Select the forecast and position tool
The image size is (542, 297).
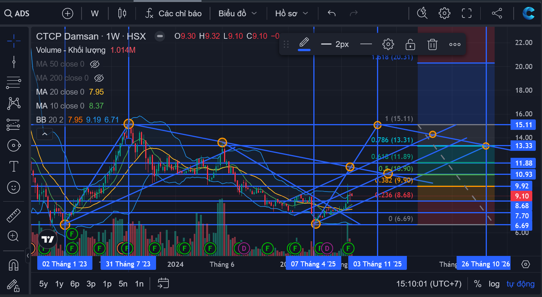point(14,124)
